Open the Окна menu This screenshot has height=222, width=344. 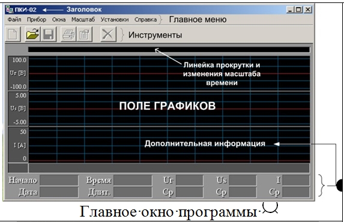coord(59,20)
